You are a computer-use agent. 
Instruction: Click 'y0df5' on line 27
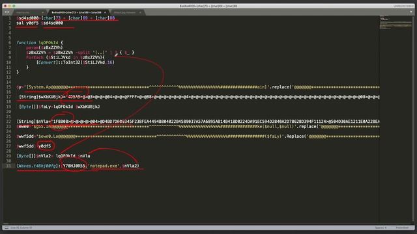pos(45,146)
